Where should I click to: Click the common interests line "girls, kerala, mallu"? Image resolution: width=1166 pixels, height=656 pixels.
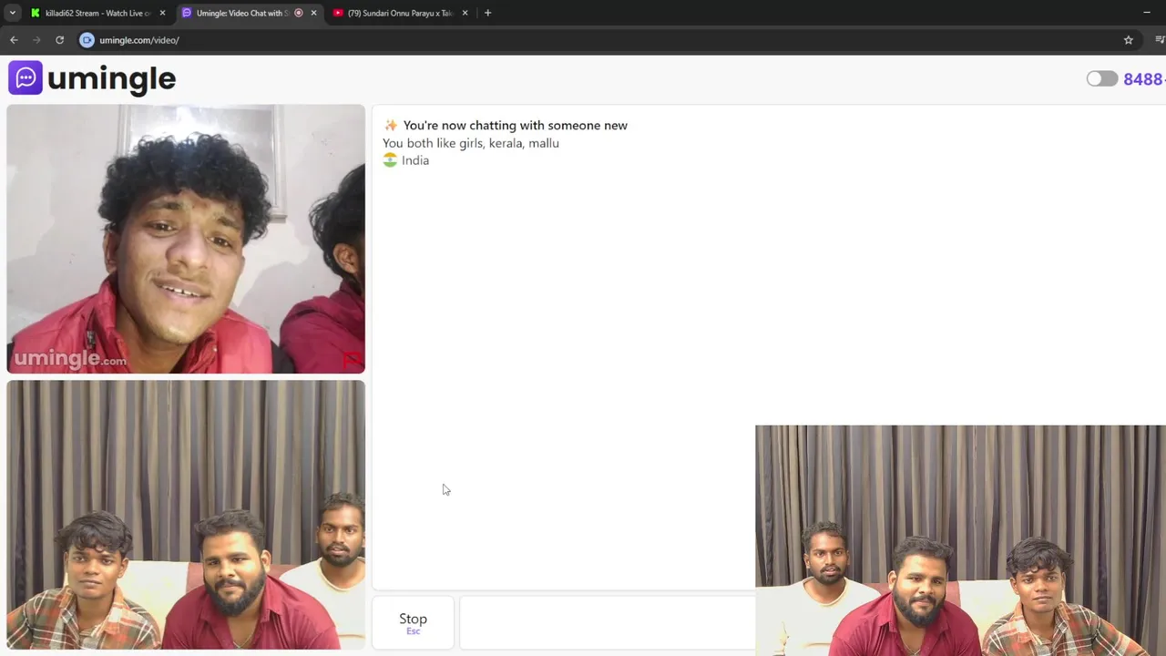[x=471, y=143]
